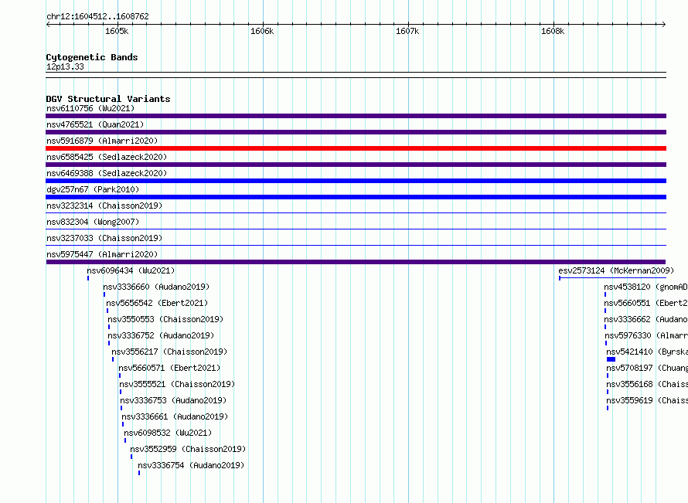The image size is (688, 503).
Task: Click the right arrow on the ruler
Action: 664,25
